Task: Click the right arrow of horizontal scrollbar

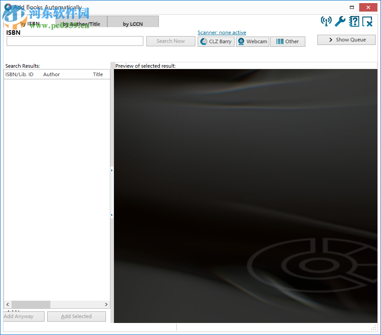Action: [x=106, y=304]
